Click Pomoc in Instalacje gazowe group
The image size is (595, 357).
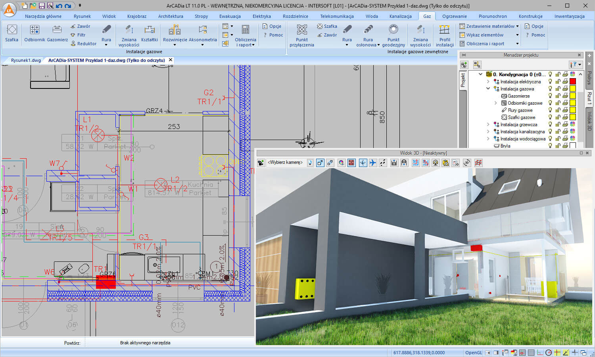point(273,35)
